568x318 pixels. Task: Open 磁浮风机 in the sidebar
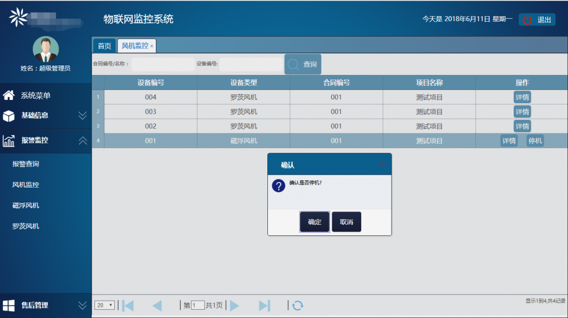[x=26, y=205]
